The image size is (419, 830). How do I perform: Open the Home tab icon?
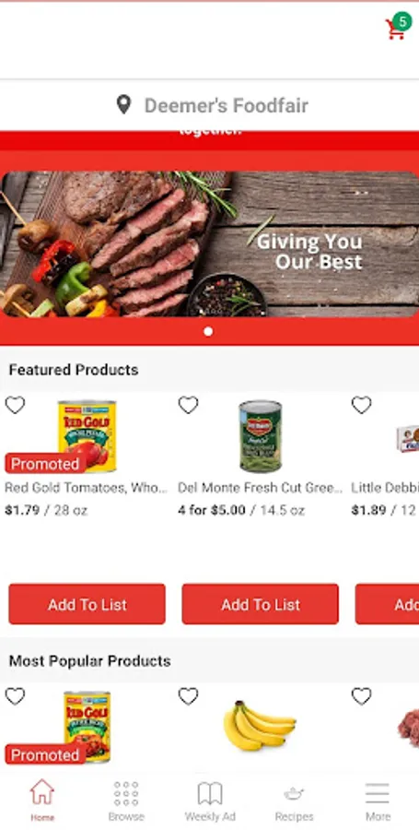coord(42,792)
